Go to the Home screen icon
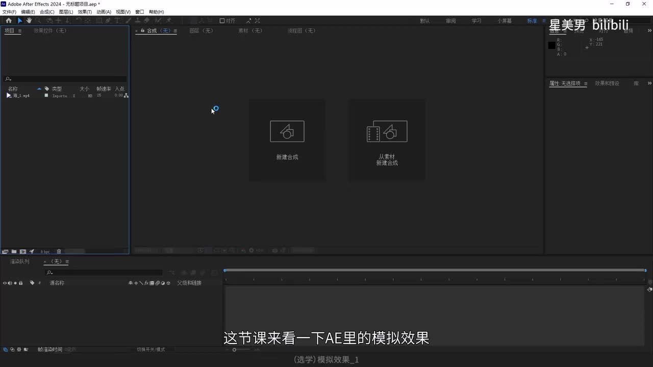 pyautogui.click(x=8, y=20)
